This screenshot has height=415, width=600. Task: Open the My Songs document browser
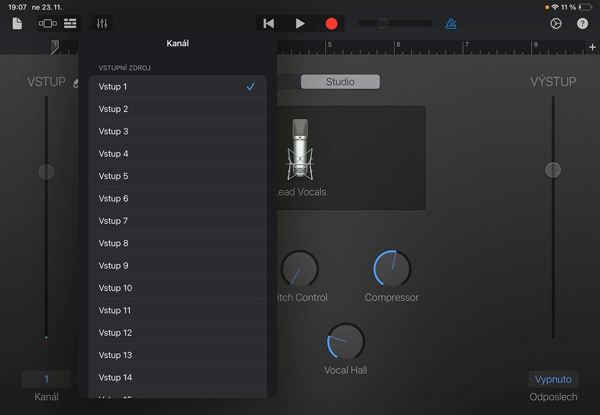(x=17, y=23)
